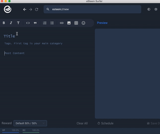Insert a code block
Screen dimensions: 160x134
tap(28, 23)
